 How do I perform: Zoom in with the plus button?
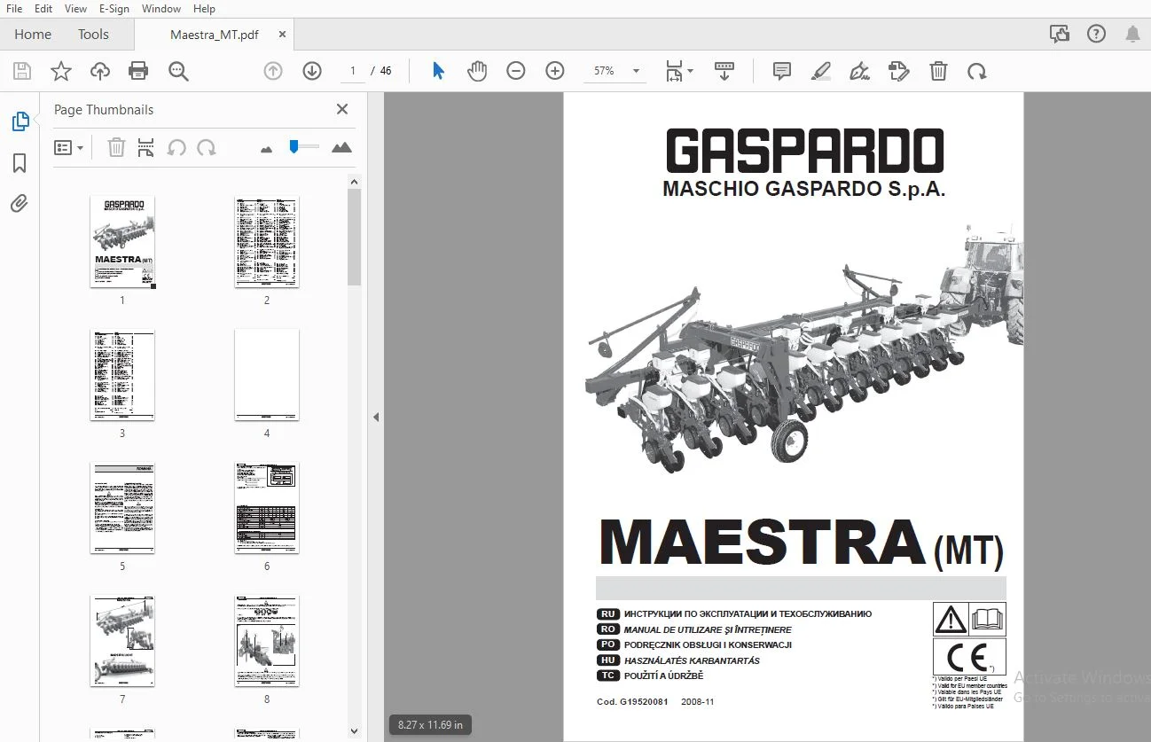coord(555,71)
